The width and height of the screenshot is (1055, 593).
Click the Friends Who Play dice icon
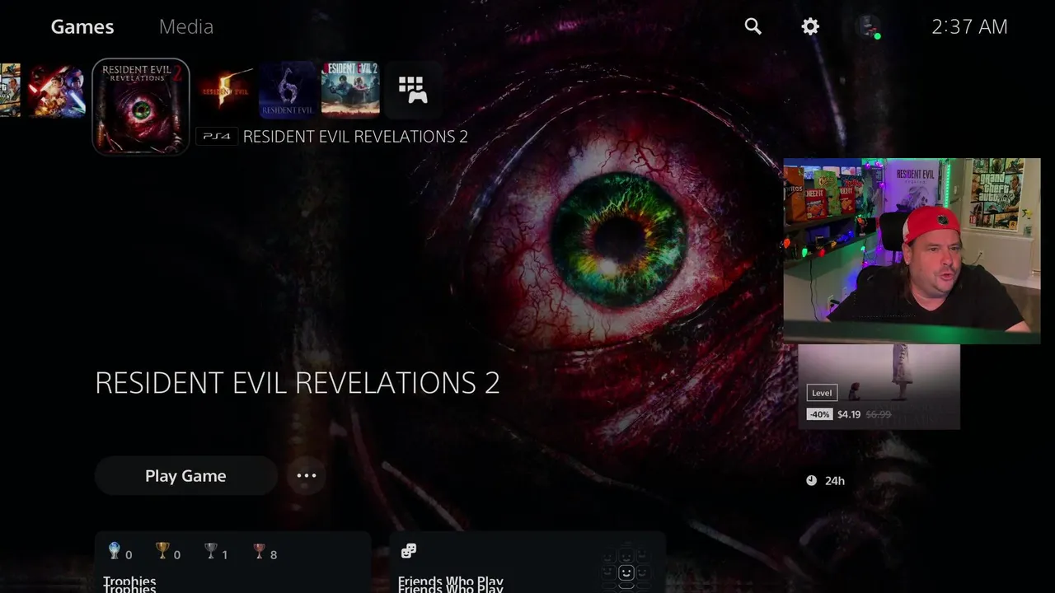click(x=408, y=551)
